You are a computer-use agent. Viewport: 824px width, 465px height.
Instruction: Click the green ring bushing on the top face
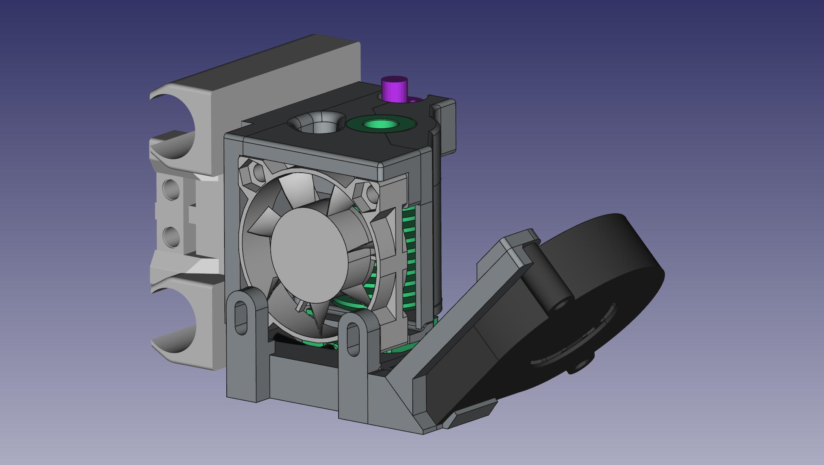(x=381, y=123)
